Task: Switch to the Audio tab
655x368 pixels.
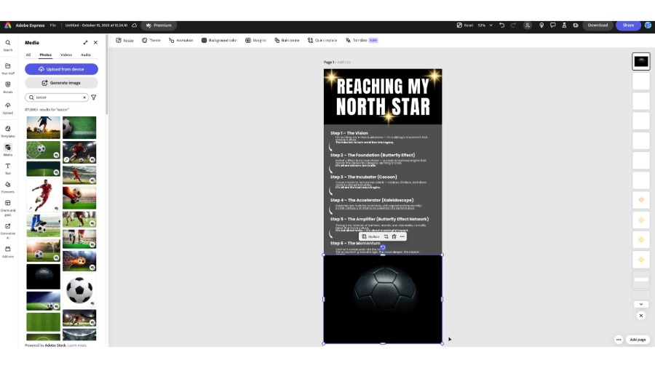Action: pos(86,55)
